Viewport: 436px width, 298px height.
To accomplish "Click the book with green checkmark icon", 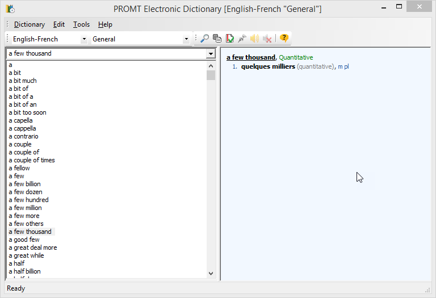I will pos(230,39).
